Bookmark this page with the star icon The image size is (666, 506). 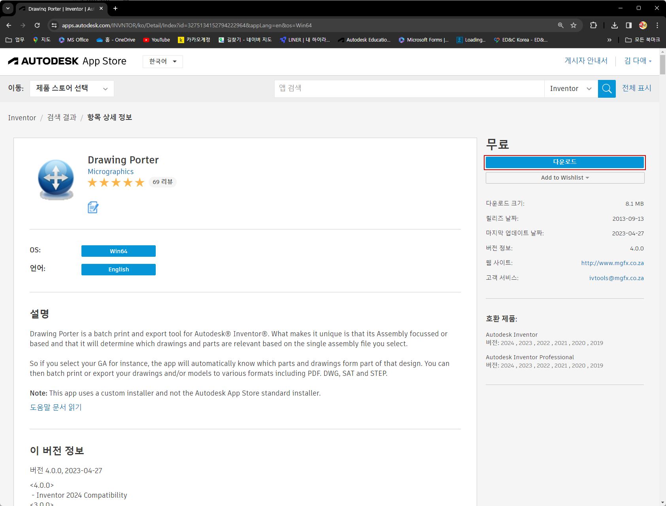pyautogui.click(x=574, y=25)
